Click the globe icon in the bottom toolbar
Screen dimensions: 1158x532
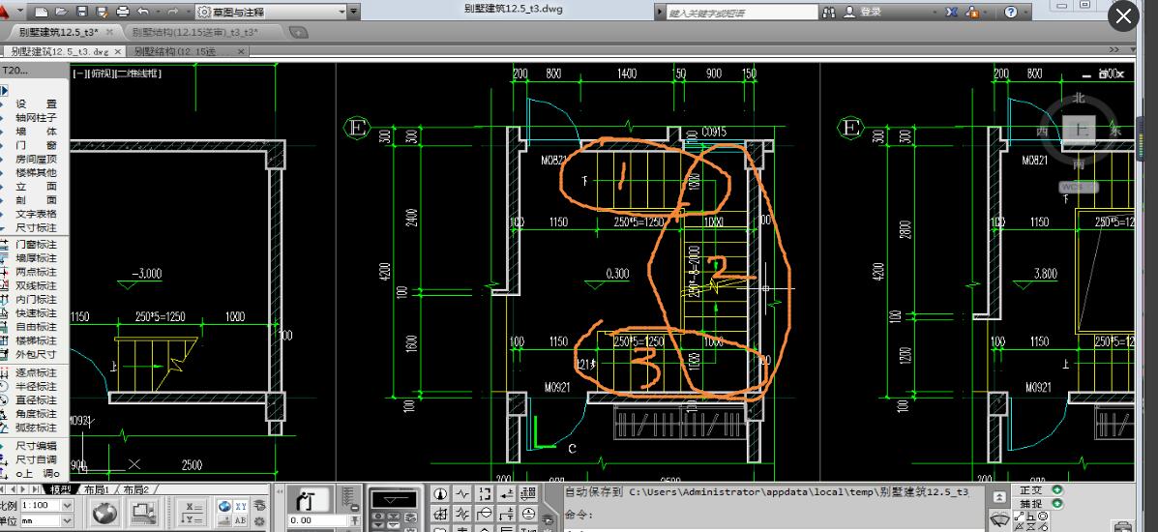click(x=106, y=512)
